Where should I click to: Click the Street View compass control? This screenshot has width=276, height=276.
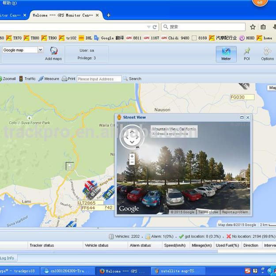132,137
